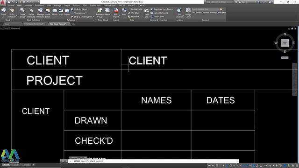Viewport: 299px width, 168px height.
Task: Click the new drawing tab plus button
Action: pyautogui.click(x=73, y=24)
